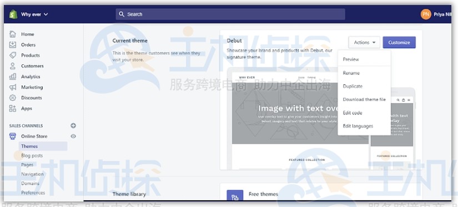Choose Edit code from Actions menu

tap(353, 113)
